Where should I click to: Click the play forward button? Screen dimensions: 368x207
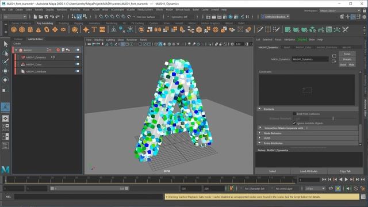click(346, 179)
